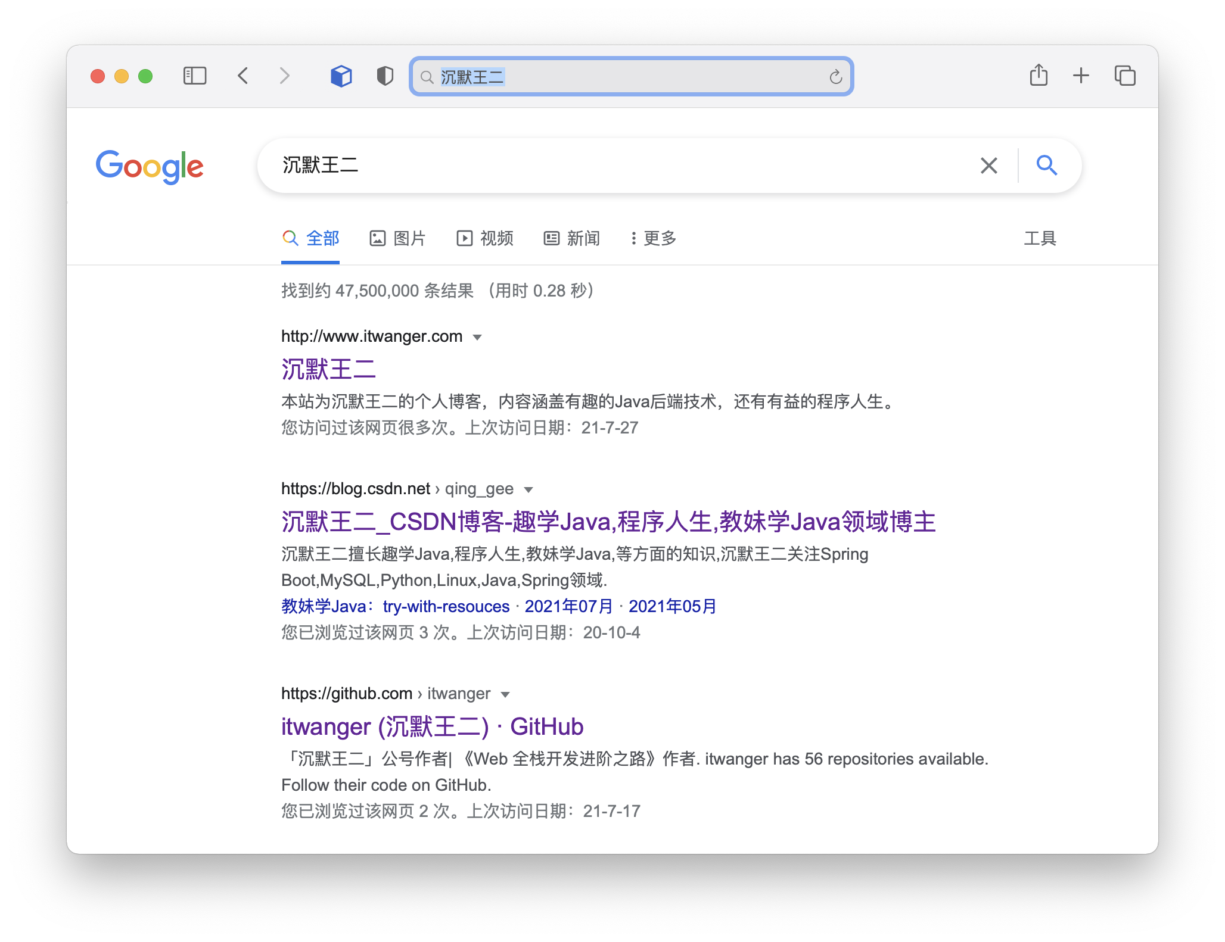Open the Share sheet icon
The image size is (1225, 942).
tap(1039, 76)
